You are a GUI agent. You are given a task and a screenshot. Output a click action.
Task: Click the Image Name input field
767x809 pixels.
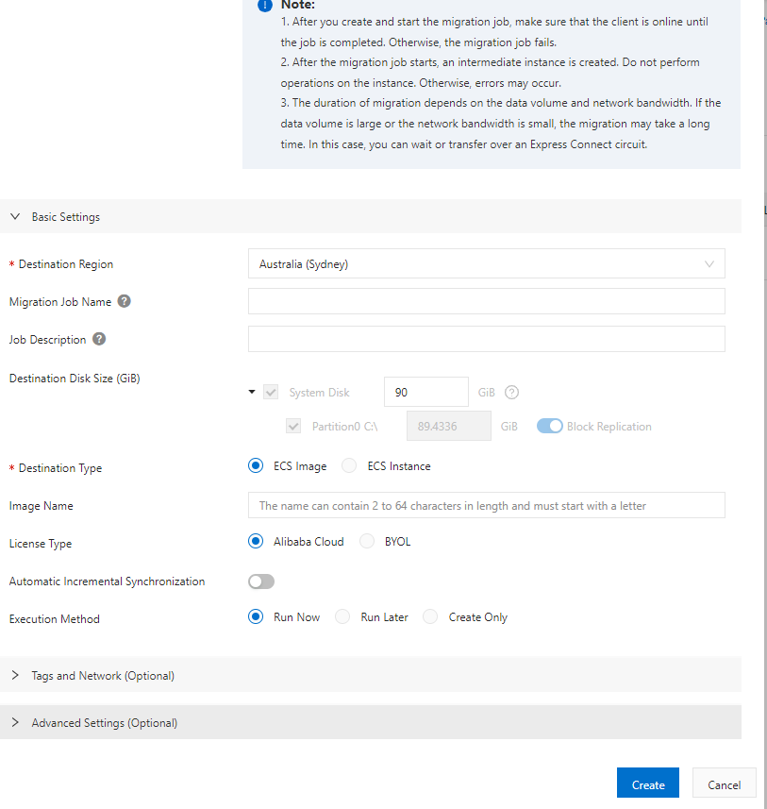486,505
